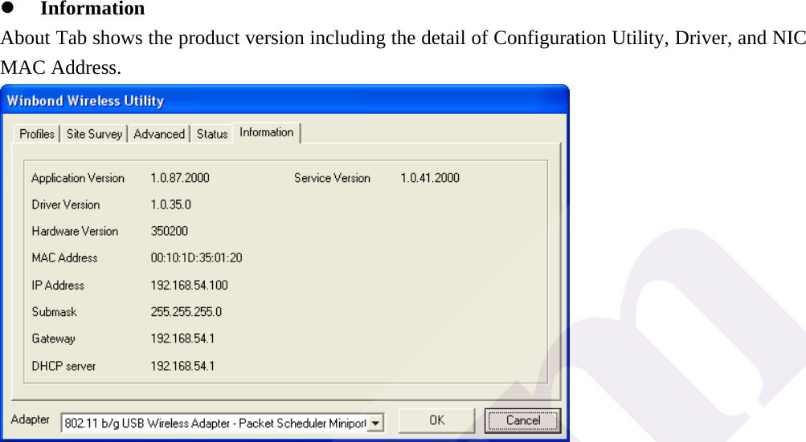The width and height of the screenshot is (806, 442).
Task: Click the Cancel button
Action: click(523, 420)
